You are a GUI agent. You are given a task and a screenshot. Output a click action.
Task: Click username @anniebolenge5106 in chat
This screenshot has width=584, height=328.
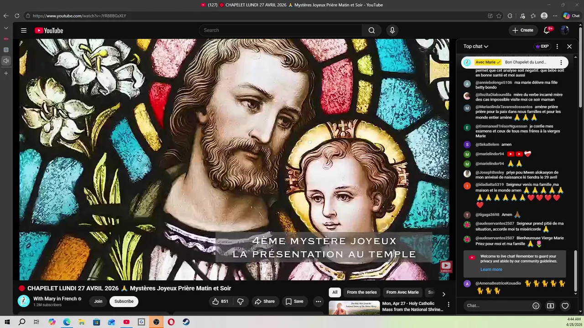pos(494,83)
